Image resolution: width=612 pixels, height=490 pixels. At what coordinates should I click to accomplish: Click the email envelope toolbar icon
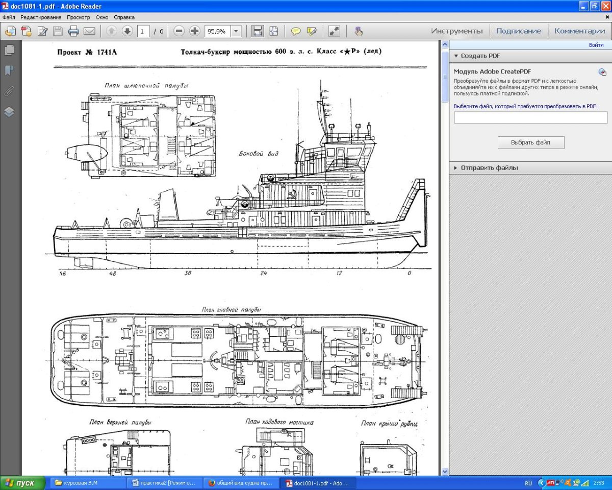tap(90, 31)
